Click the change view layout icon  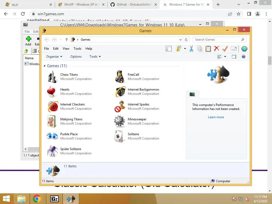[219, 57]
